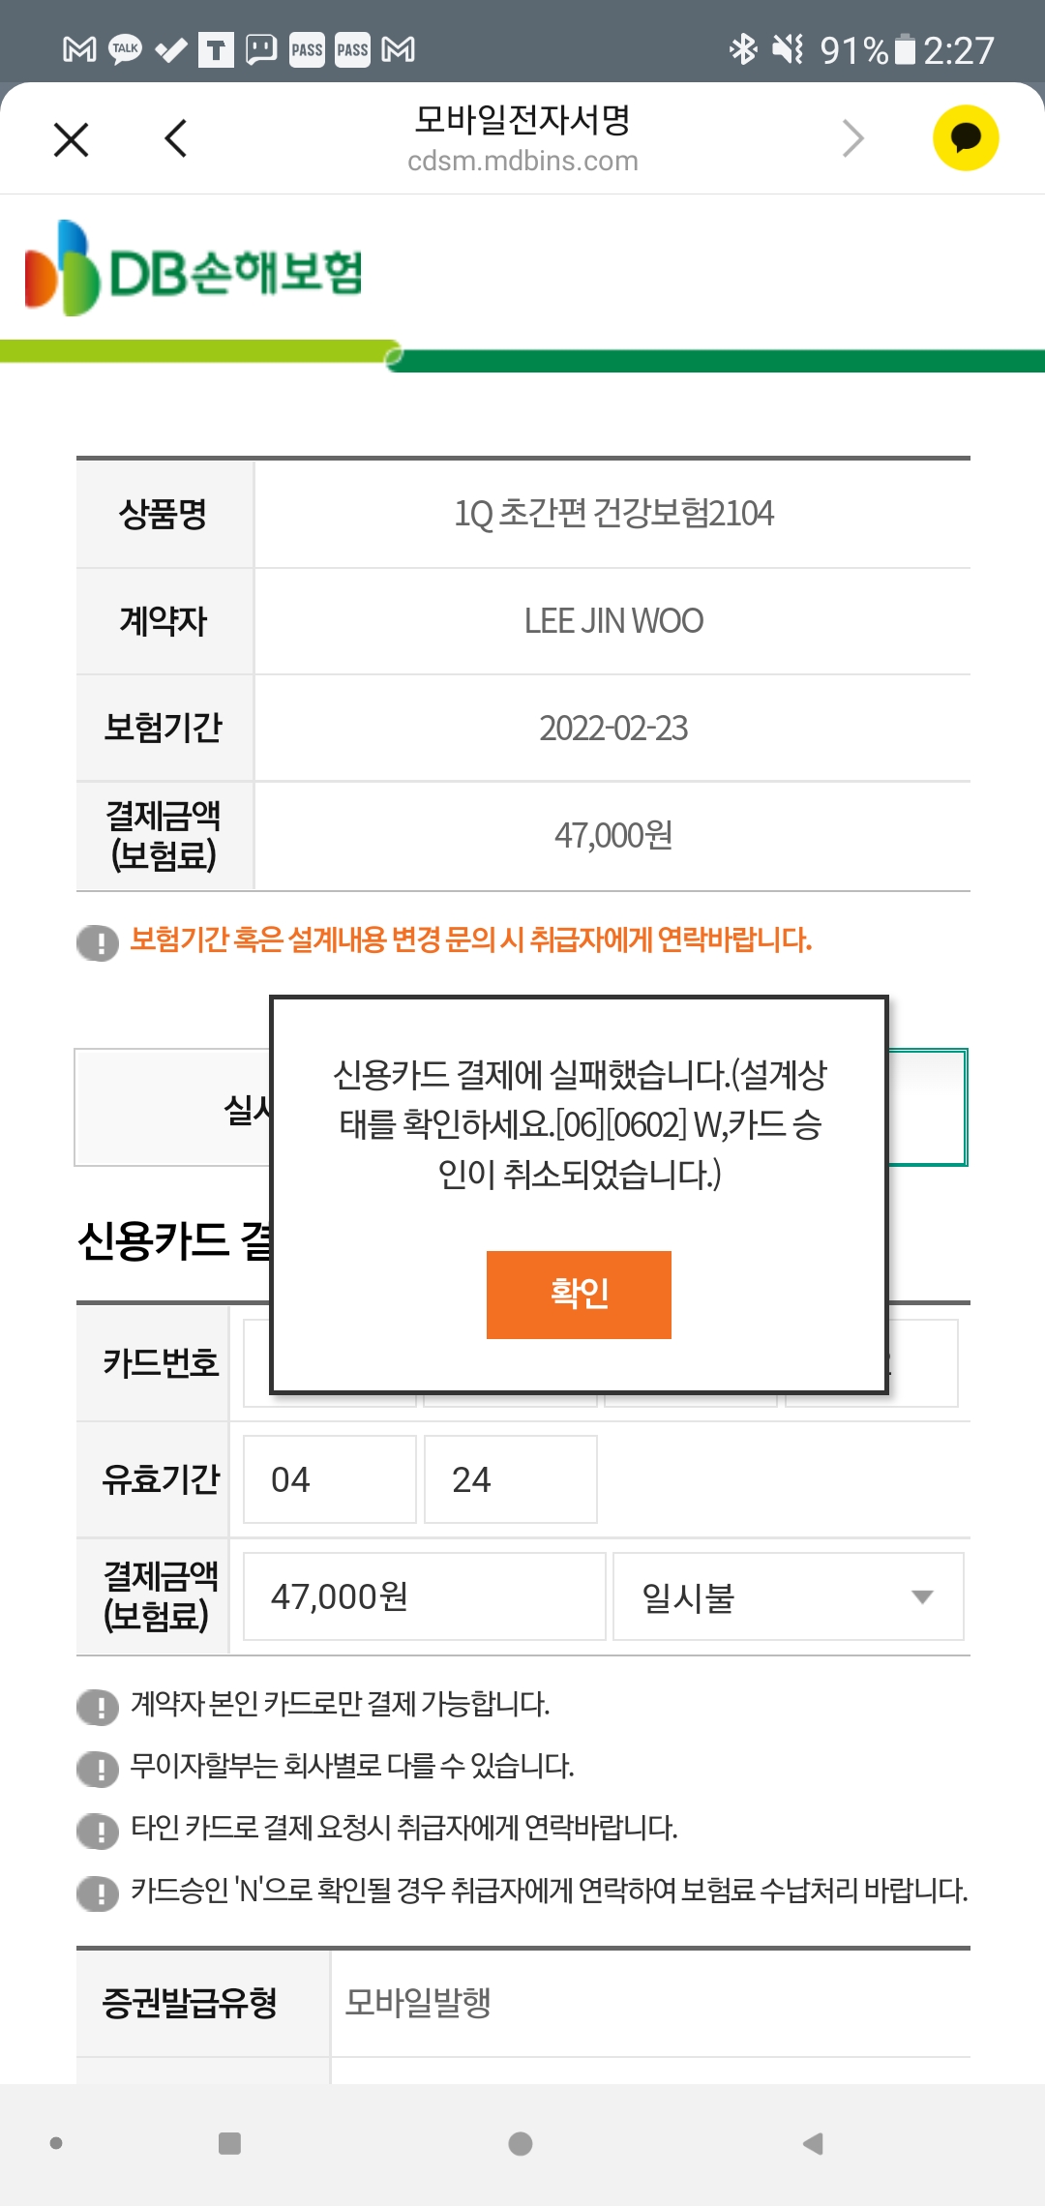Image resolution: width=1045 pixels, height=2206 pixels.
Task: Tap the warning icon beside the orange notice
Action: (98, 941)
